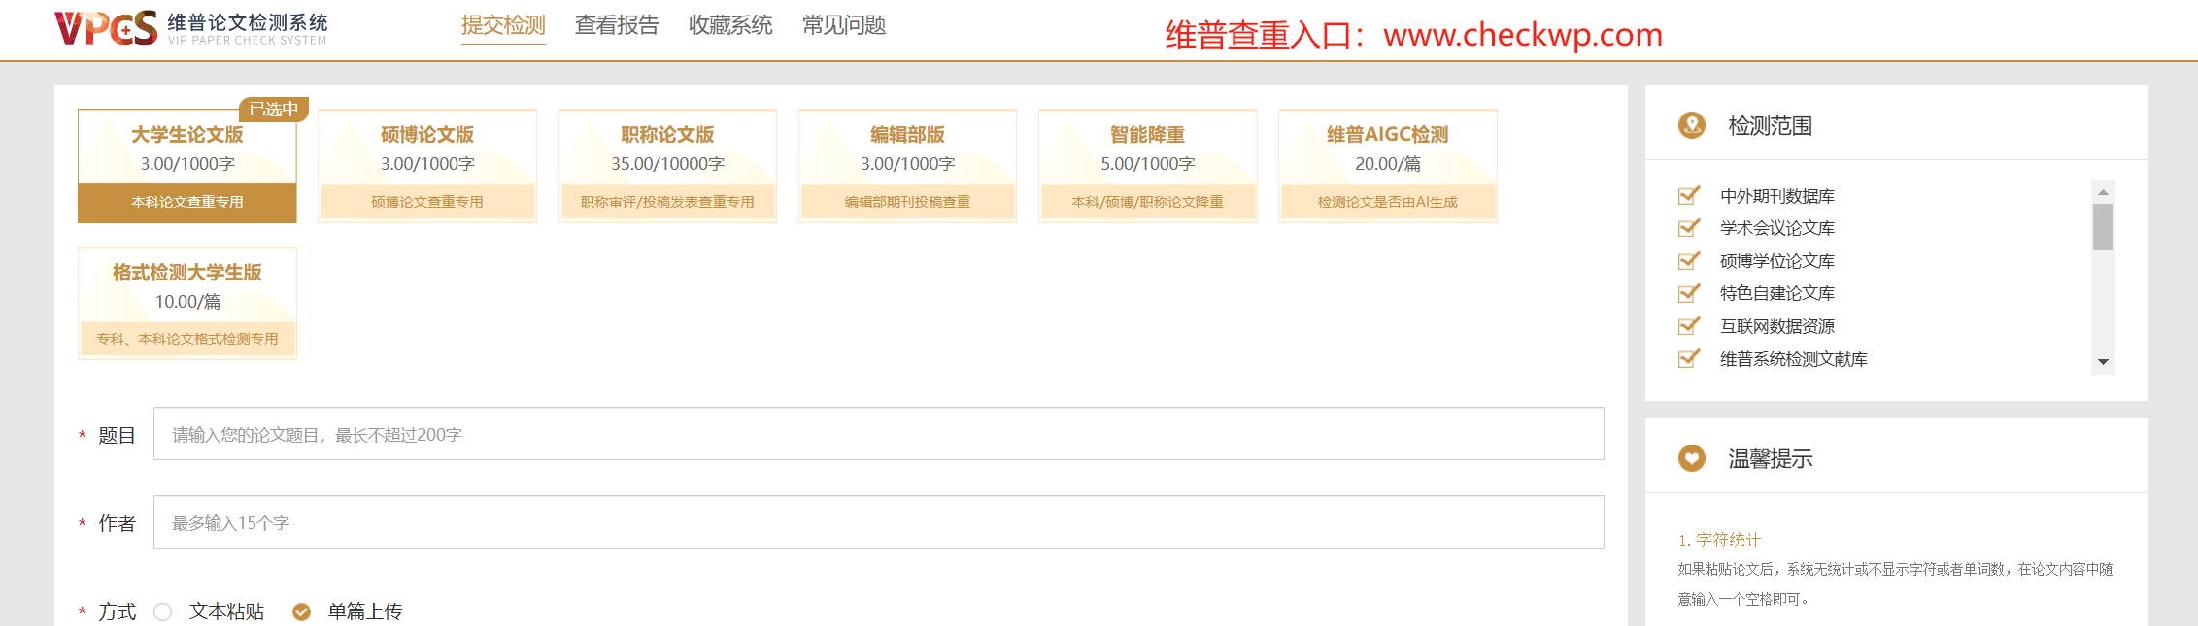Click the VPCS logo icon
Viewport: 2198px width, 626px height.
(106, 28)
